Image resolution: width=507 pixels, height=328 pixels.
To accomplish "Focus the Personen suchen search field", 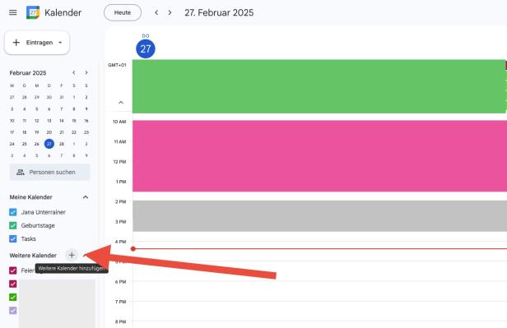I will coord(49,172).
